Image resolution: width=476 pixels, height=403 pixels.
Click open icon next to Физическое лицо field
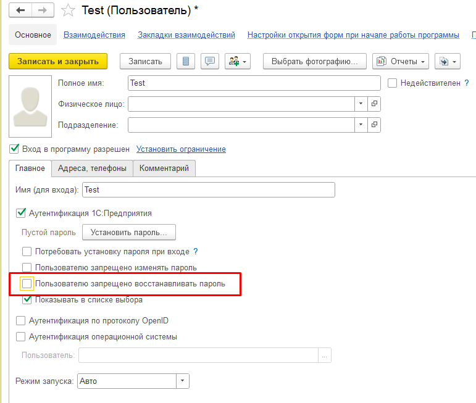374,104
